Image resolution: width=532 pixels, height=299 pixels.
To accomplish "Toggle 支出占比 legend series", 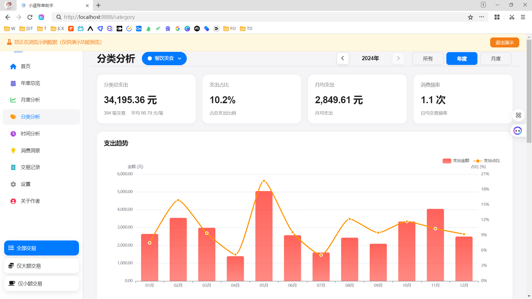I will click(487, 161).
